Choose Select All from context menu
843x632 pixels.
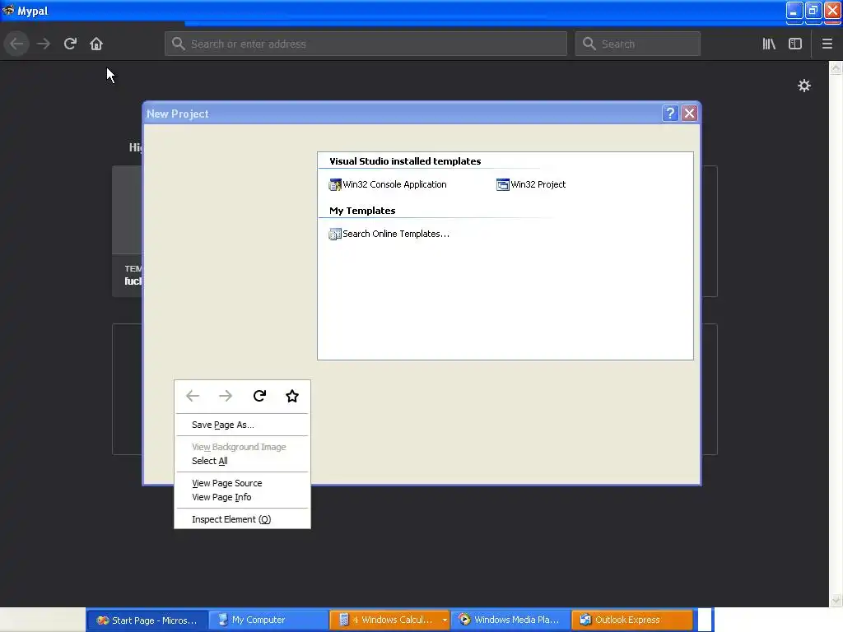tap(242, 461)
